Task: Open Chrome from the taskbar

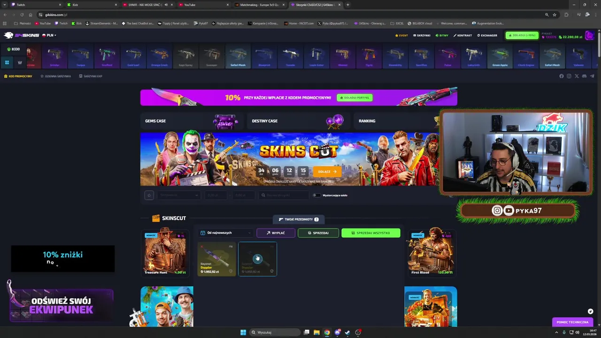Action: pyautogui.click(x=327, y=332)
